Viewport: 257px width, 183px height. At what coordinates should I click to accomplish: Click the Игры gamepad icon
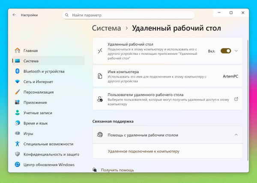click(18, 133)
